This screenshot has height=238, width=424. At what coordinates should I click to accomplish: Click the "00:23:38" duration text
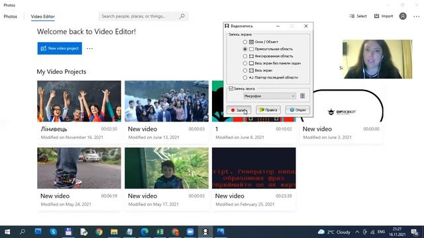(284, 196)
